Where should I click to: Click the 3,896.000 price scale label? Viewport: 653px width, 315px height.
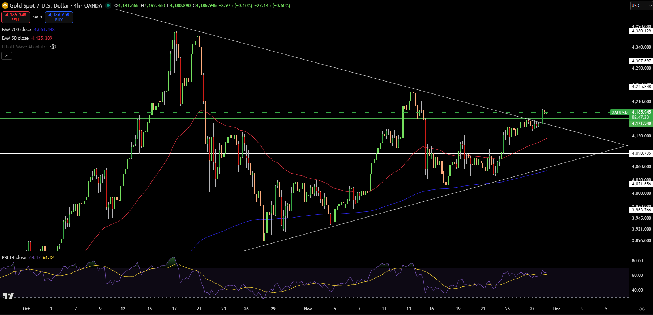[641, 241]
